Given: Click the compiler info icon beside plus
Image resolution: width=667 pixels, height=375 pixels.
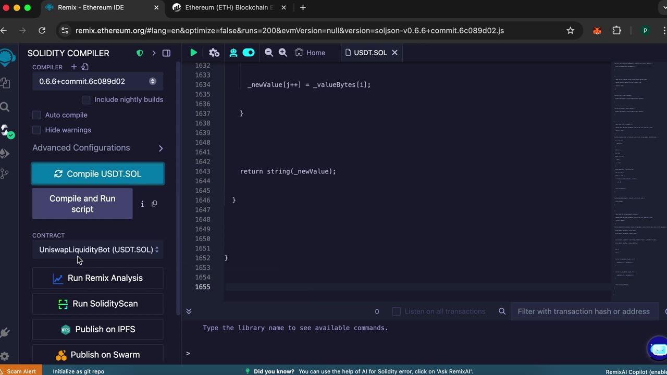Looking at the screenshot, I should (x=85, y=67).
